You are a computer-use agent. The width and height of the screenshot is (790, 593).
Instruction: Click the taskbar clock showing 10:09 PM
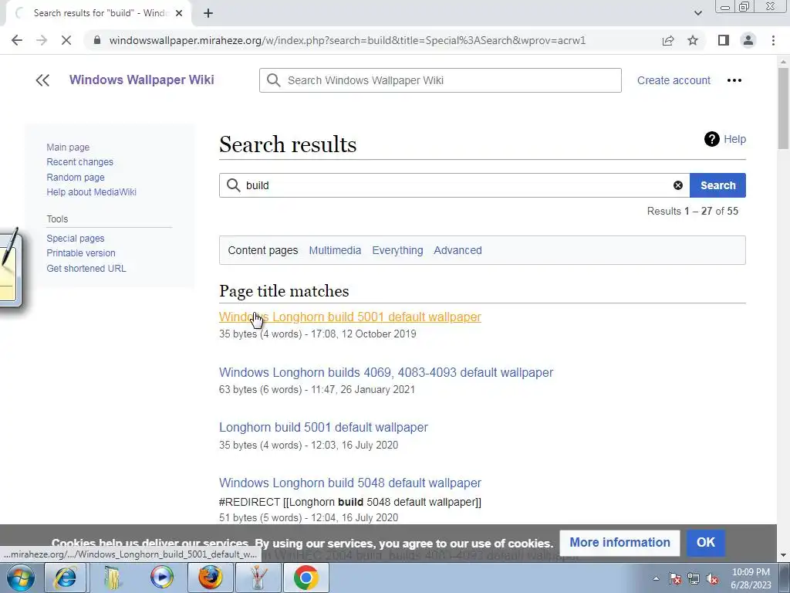tap(751, 578)
